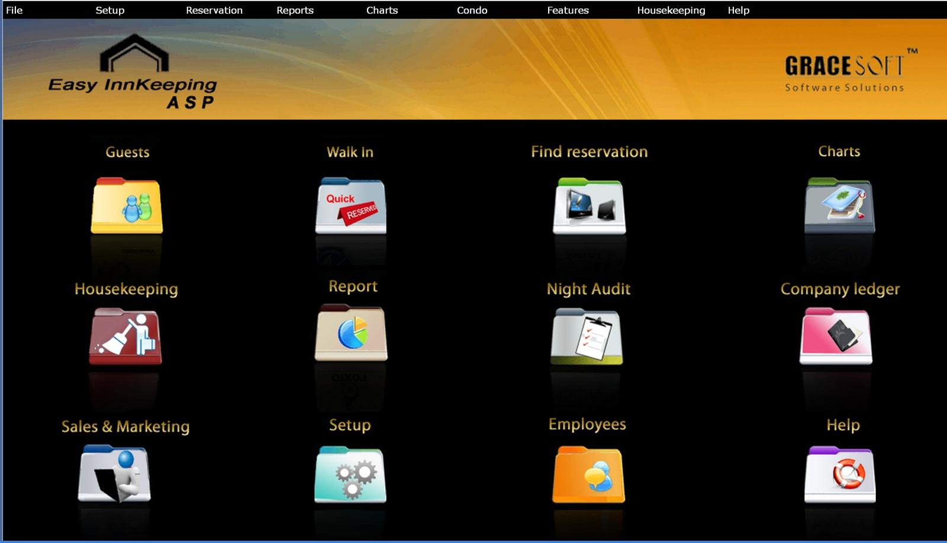The image size is (947, 543).
Task: Click the Night Audit text label
Action: [588, 289]
